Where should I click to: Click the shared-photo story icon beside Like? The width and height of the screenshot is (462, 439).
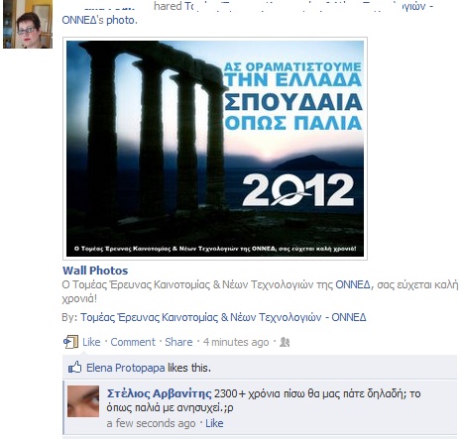click(x=70, y=342)
